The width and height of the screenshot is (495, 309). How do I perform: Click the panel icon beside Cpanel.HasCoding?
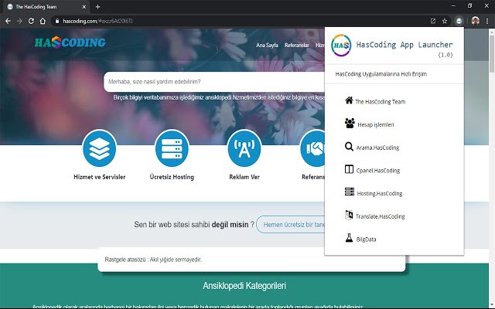click(349, 169)
